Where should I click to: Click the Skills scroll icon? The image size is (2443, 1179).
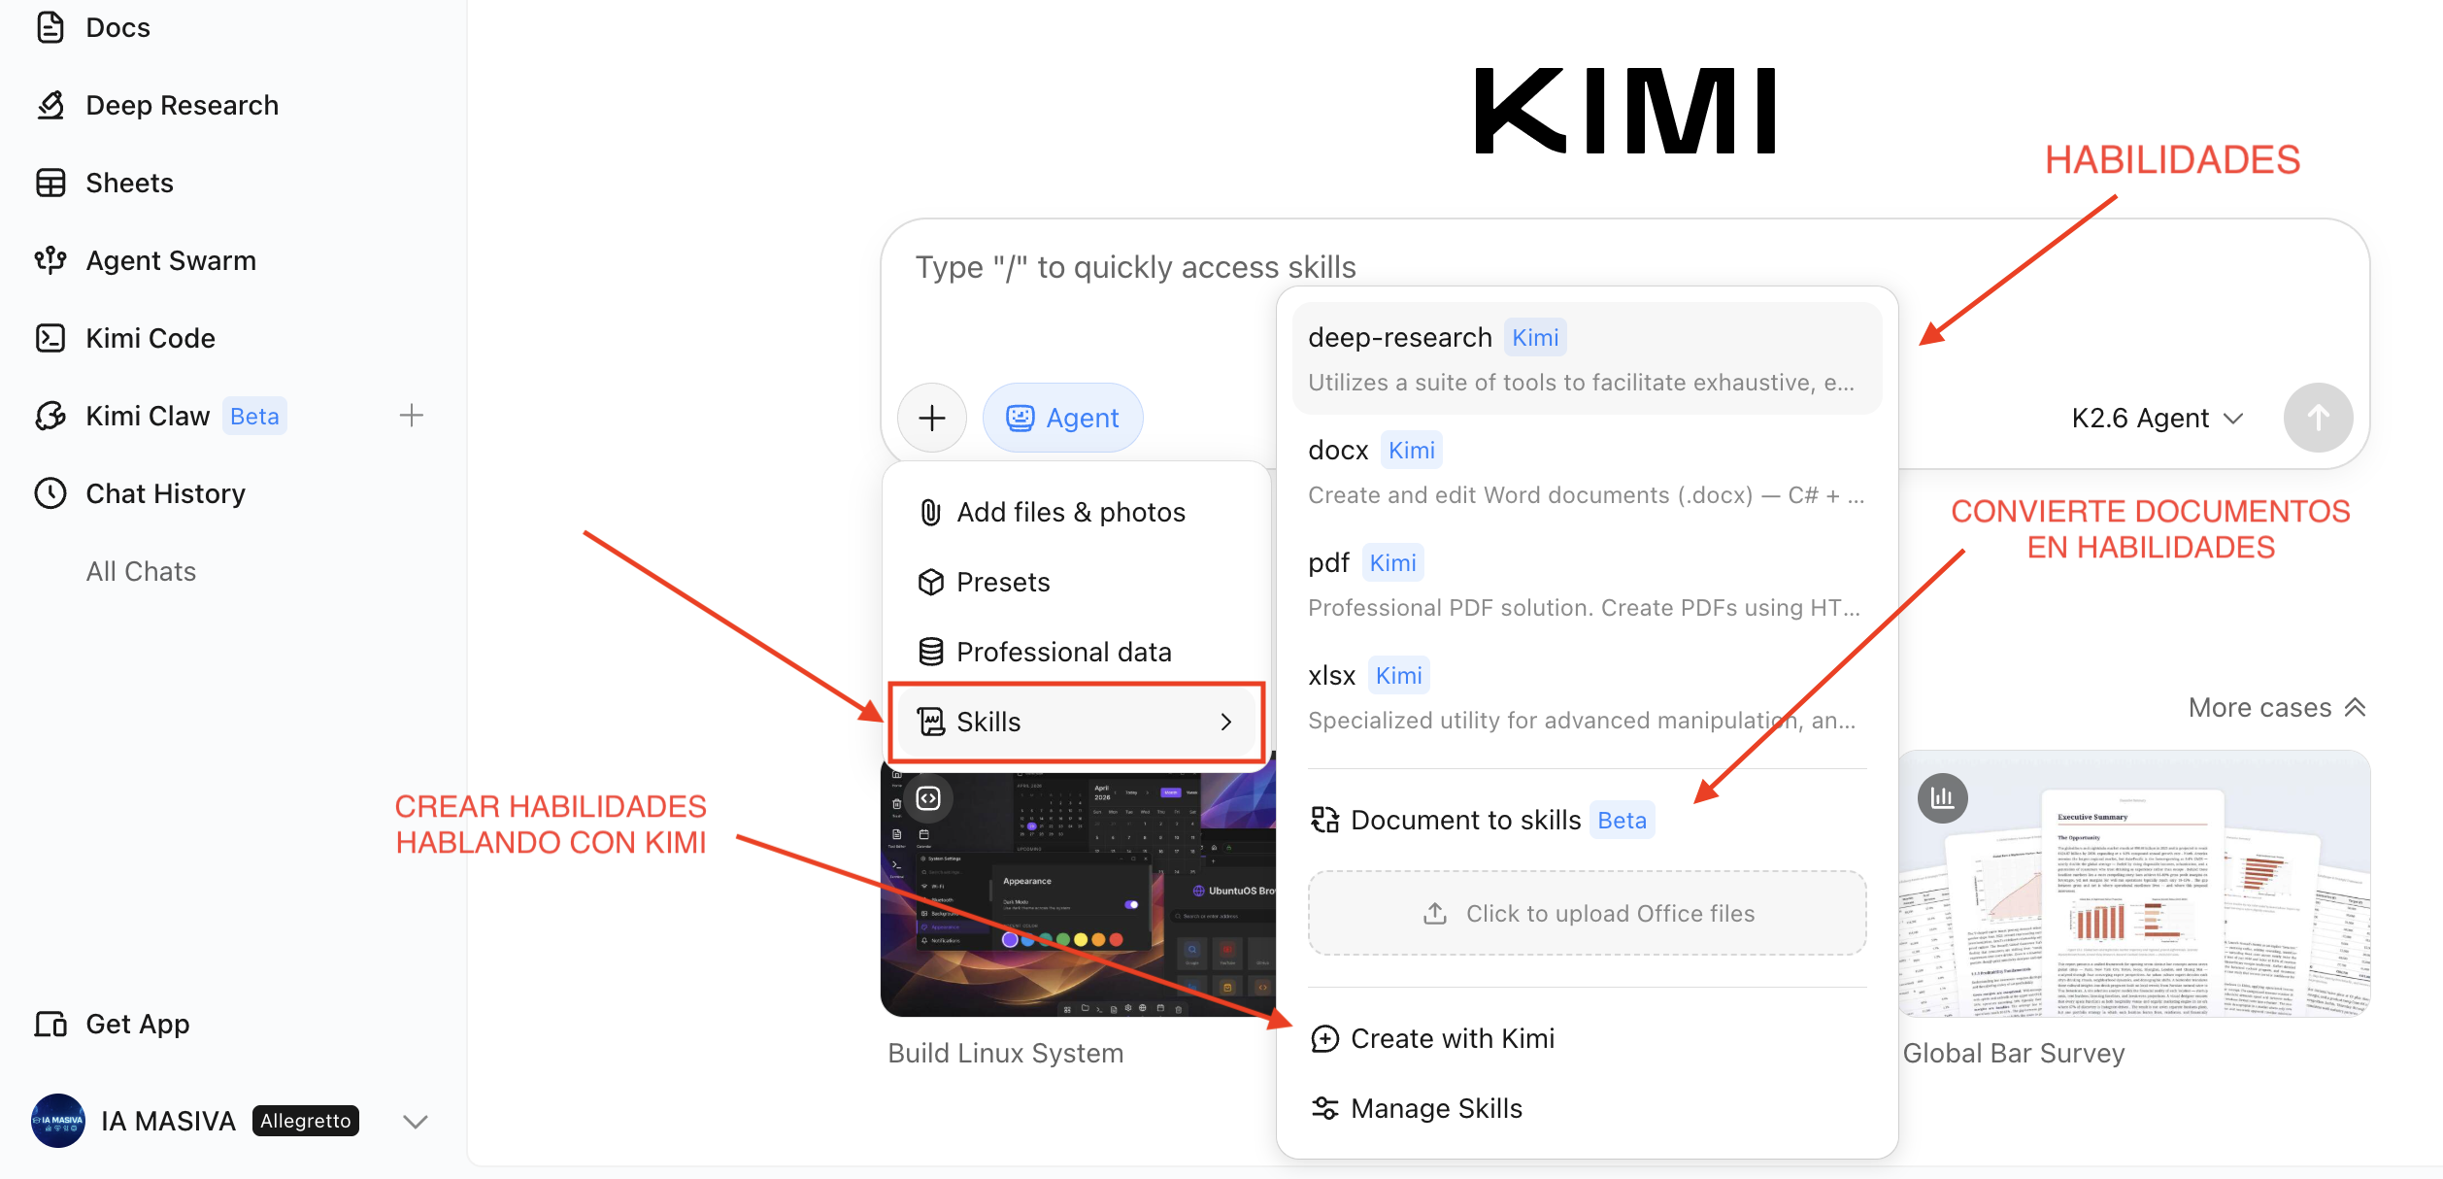click(930, 722)
